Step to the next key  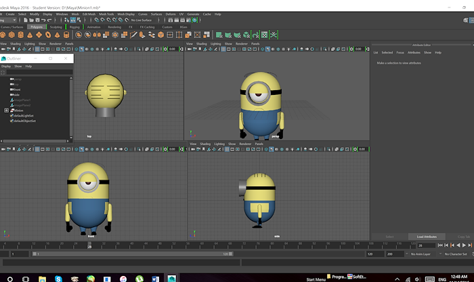(470, 245)
